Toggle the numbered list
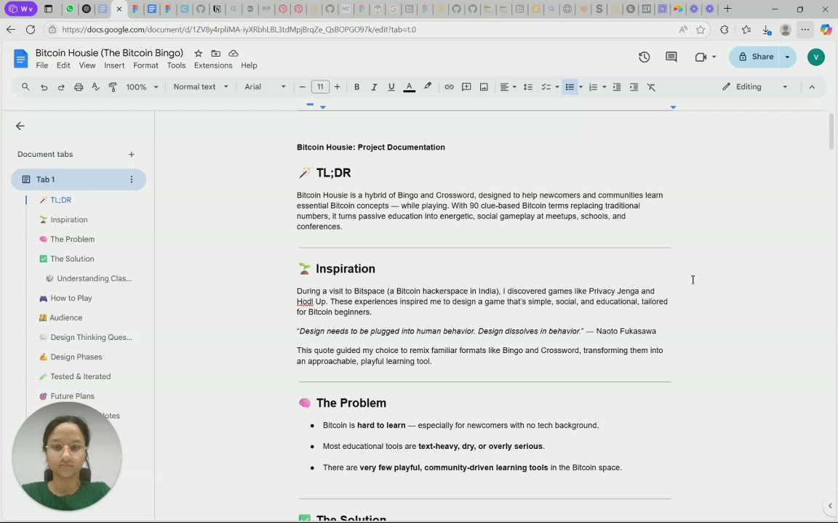838x523 pixels. coord(594,87)
